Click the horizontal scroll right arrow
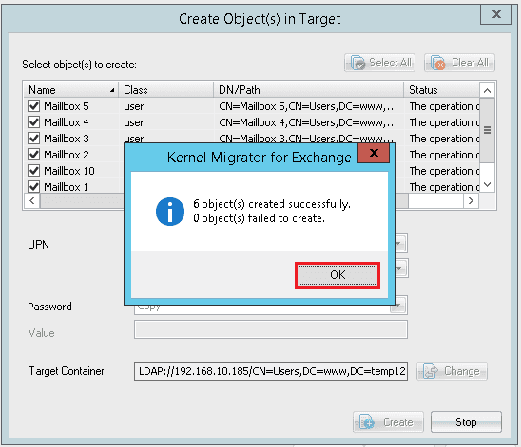The image size is (521, 447). point(471,200)
